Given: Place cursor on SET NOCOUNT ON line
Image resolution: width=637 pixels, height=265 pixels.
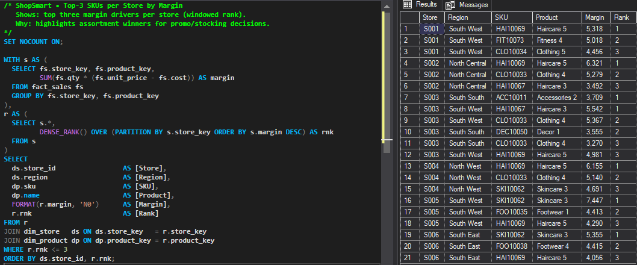Looking at the screenshot, I should [x=33, y=42].
